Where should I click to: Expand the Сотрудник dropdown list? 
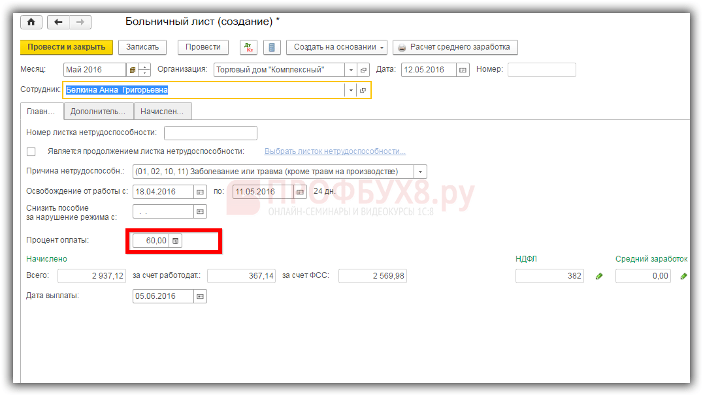tap(351, 90)
